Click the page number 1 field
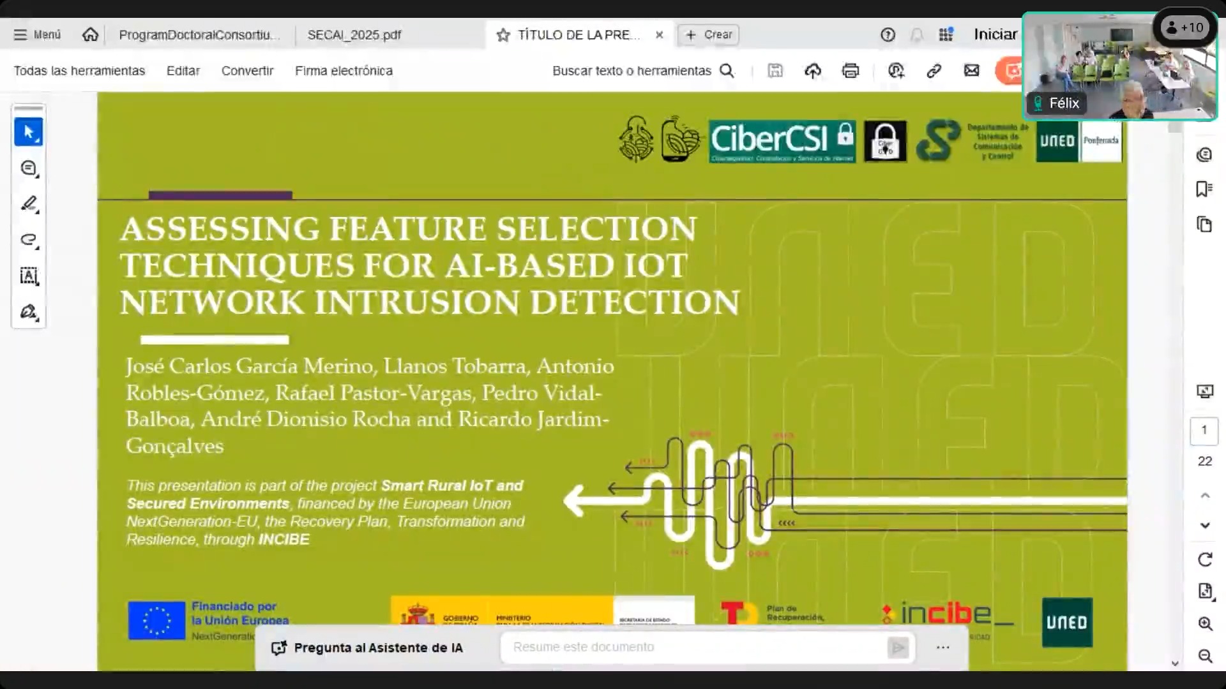Screen dimensions: 1226x689 pos(1204,431)
